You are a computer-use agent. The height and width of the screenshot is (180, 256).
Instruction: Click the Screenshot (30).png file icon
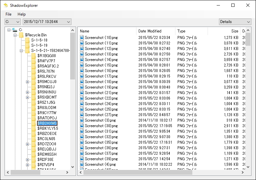[82, 126]
